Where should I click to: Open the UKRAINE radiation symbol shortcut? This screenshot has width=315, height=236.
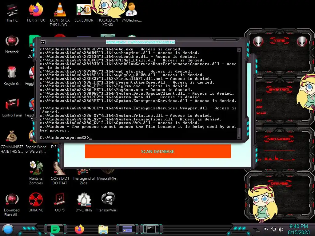[x=36, y=202]
